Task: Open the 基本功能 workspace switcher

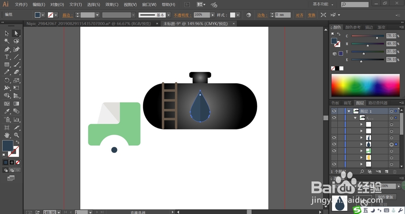Action: coord(323,4)
